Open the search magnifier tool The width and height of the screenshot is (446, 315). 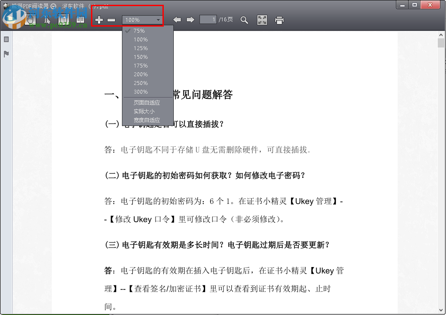(244, 20)
